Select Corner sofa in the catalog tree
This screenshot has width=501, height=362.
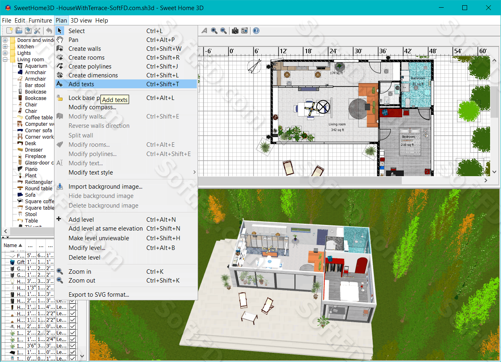coord(38,130)
